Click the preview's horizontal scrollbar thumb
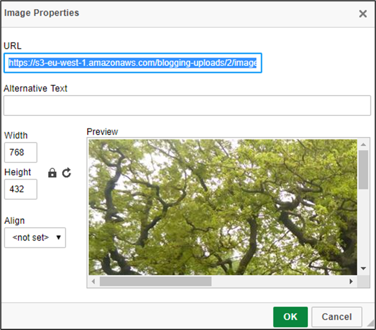This screenshot has height=330, width=376. point(155,281)
